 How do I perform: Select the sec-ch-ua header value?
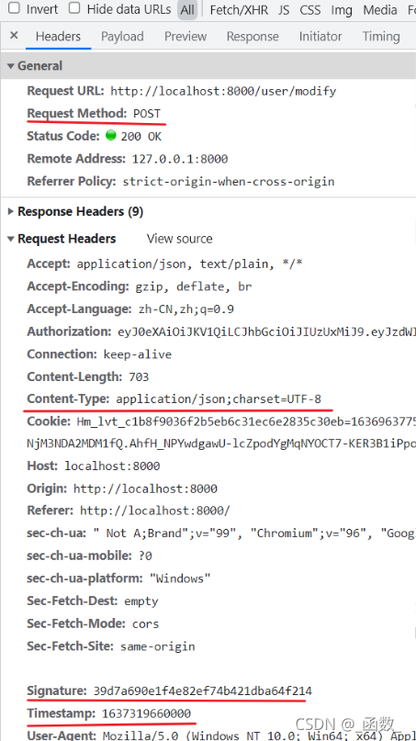pyautogui.click(x=254, y=533)
